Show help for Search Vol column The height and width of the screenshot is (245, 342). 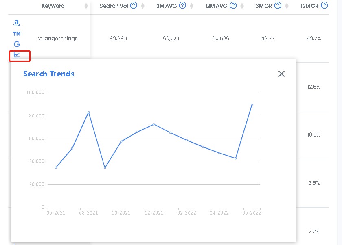[134, 5]
